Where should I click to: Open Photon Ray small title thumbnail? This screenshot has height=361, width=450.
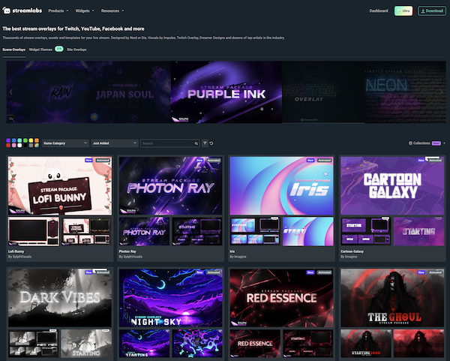144,231
